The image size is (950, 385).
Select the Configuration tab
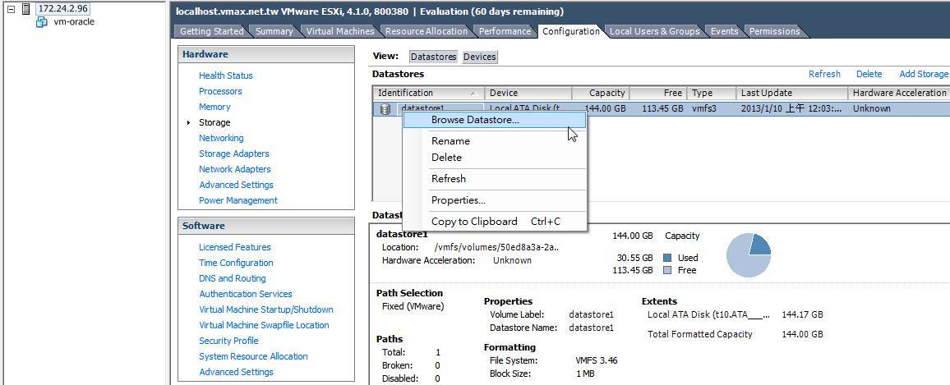[x=570, y=31]
